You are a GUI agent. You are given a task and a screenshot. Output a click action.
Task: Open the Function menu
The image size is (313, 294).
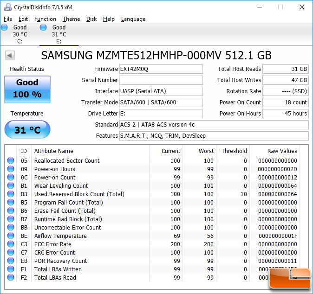[46, 19]
